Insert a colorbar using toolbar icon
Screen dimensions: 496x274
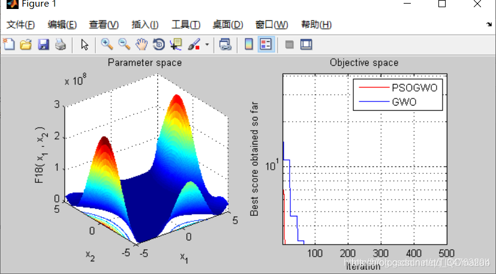pyautogui.click(x=249, y=44)
